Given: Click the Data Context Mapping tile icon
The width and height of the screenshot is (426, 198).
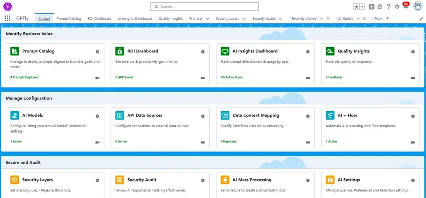Looking at the screenshot, I should tap(225, 116).
